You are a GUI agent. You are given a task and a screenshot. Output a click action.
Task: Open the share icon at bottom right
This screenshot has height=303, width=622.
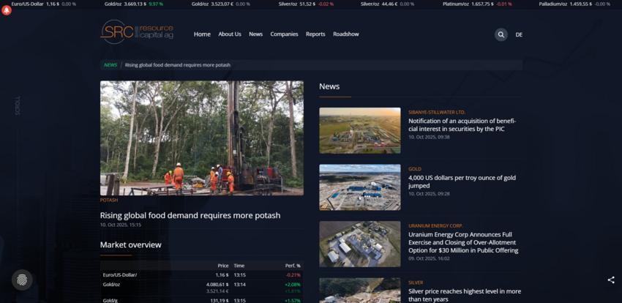click(611, 280)
